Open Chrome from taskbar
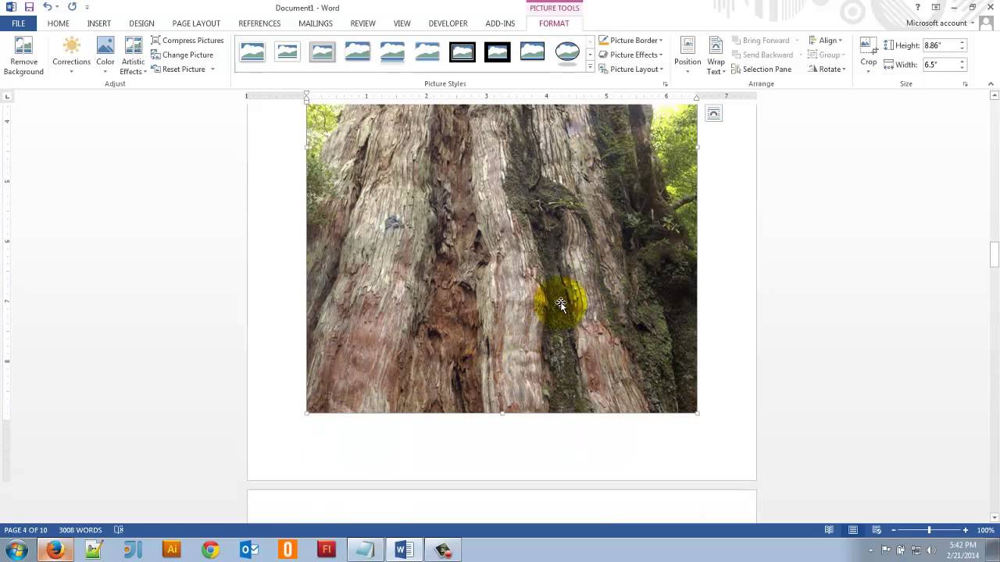 click(210, 550)
